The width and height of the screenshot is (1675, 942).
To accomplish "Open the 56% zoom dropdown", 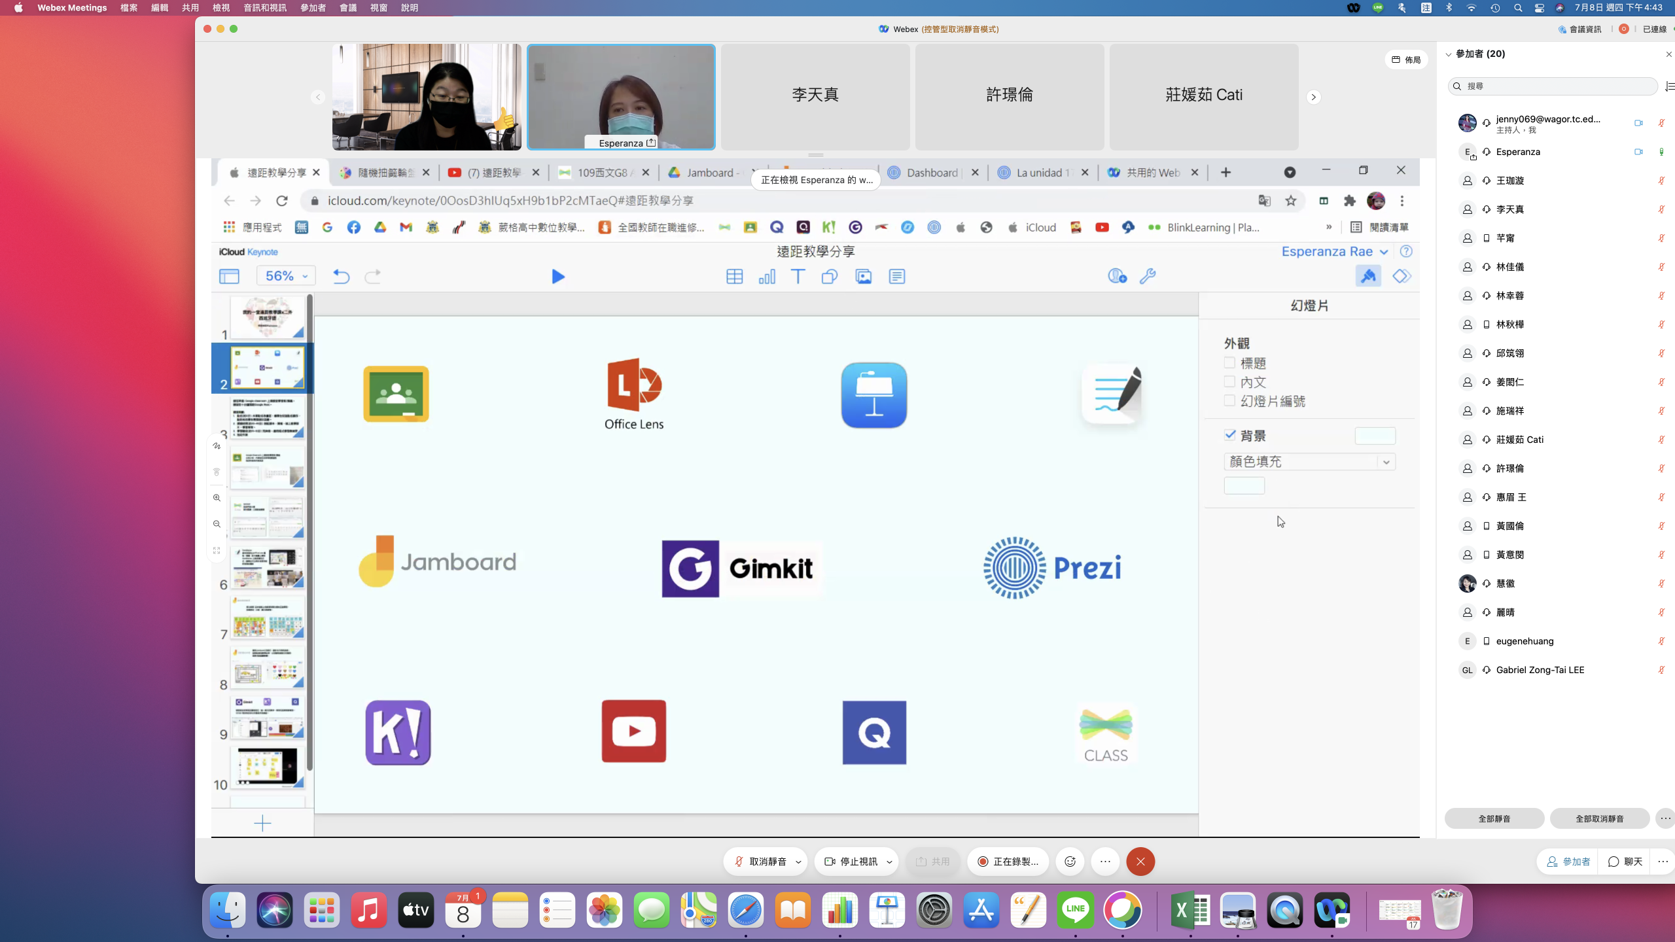I will point(287,276).
